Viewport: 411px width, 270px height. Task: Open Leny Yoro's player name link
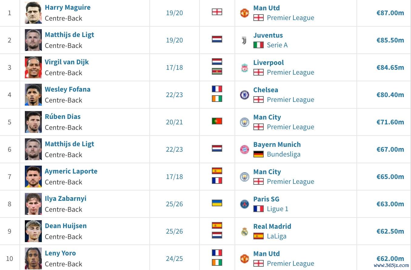(x=60, y=253)
